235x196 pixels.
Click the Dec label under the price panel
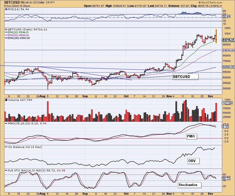point(210,96)
